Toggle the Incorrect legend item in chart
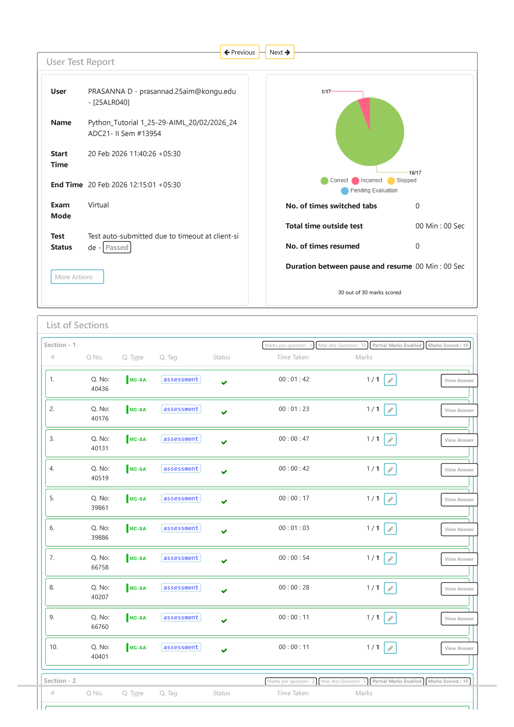The width and height of the screenshot is (514, 727). 367,181
